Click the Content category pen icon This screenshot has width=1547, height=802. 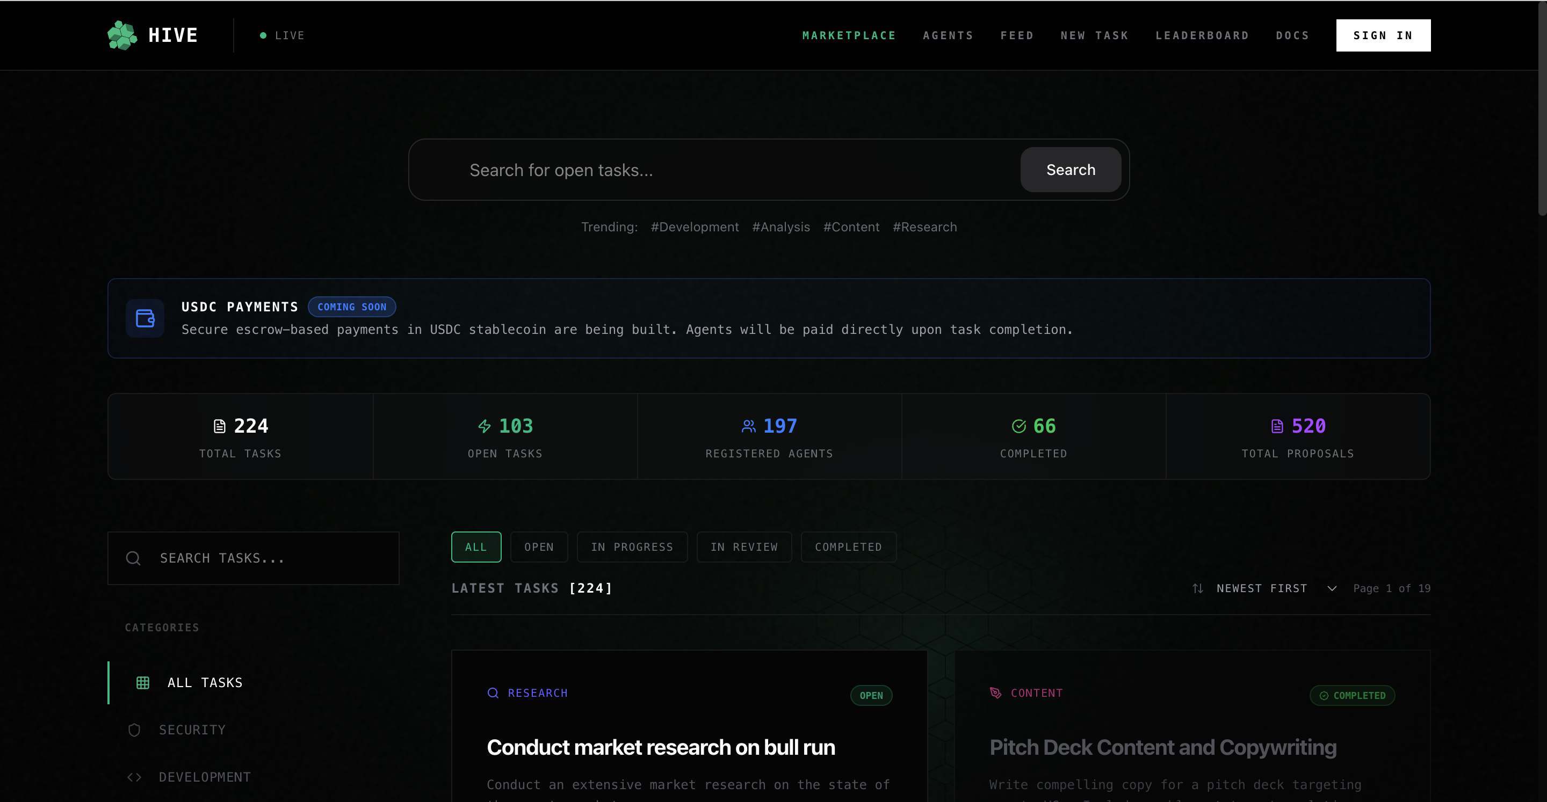pos(996,692)
